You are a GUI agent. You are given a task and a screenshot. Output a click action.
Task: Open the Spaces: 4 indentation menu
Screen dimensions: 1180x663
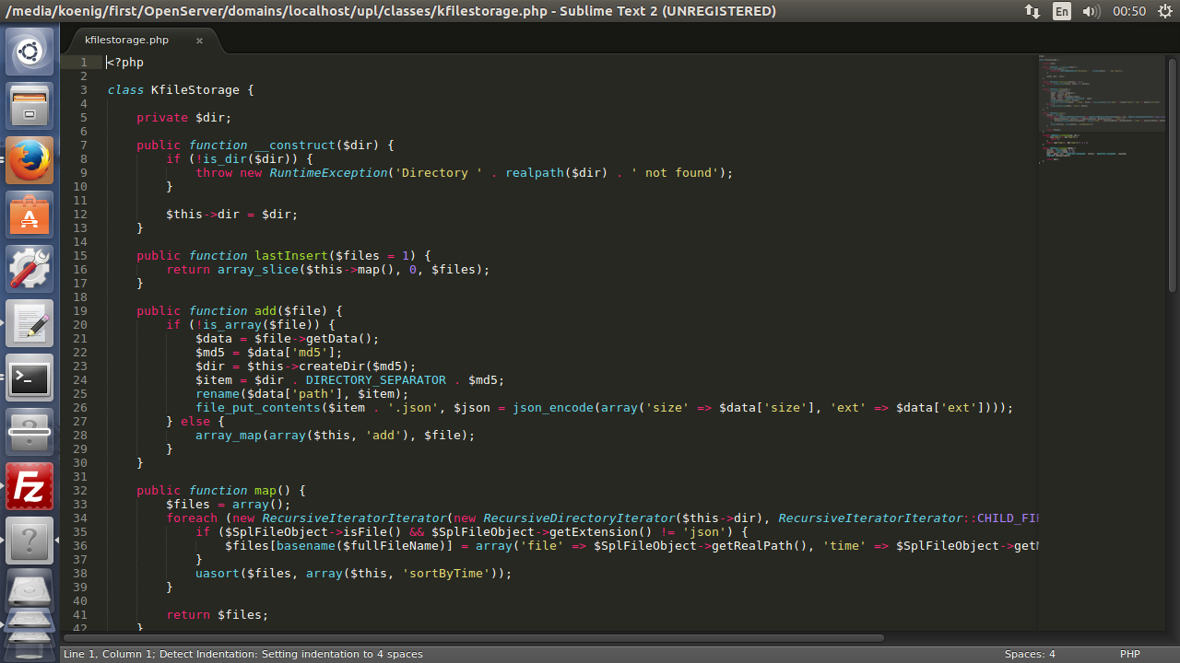1029,654
